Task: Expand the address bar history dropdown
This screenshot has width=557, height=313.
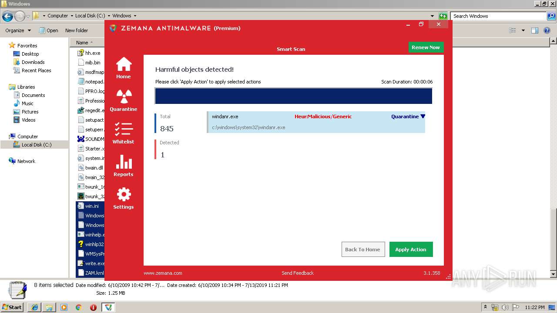Action: coord(432,16)
